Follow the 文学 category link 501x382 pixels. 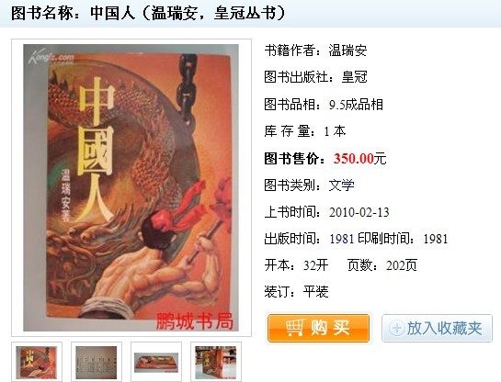click(x=342, y=185)
